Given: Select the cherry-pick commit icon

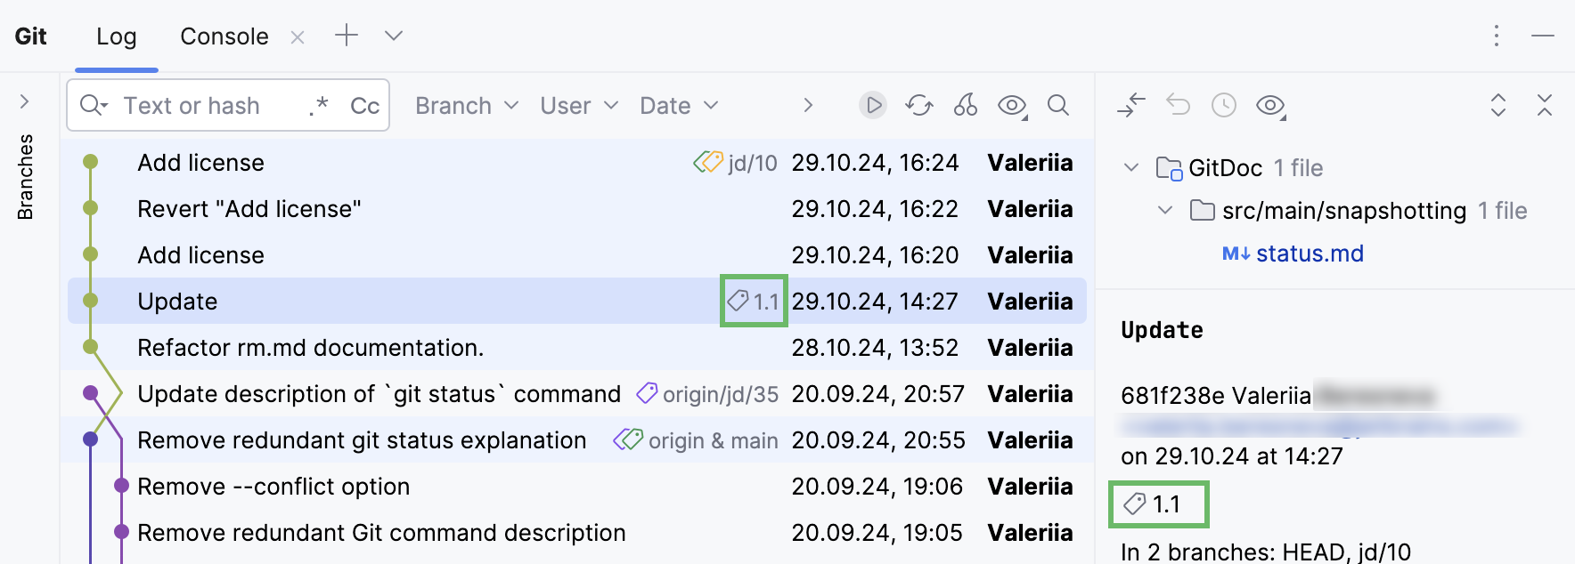Looking at the screenshot, I should [x=965, y=105].
